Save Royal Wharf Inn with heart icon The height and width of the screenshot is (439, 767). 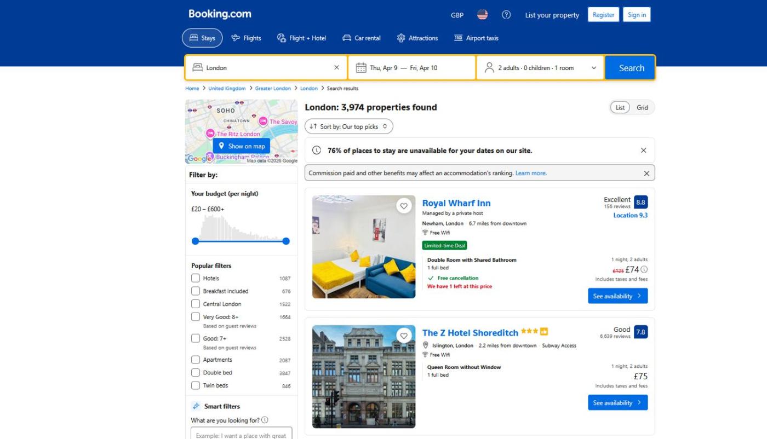click(x=404, y=206)
